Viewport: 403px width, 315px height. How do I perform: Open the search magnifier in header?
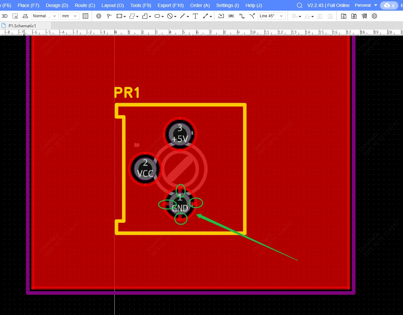point(299,5)
